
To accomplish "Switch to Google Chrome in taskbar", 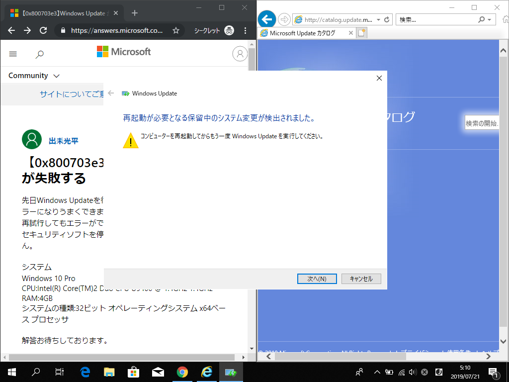I will [182, 372].
